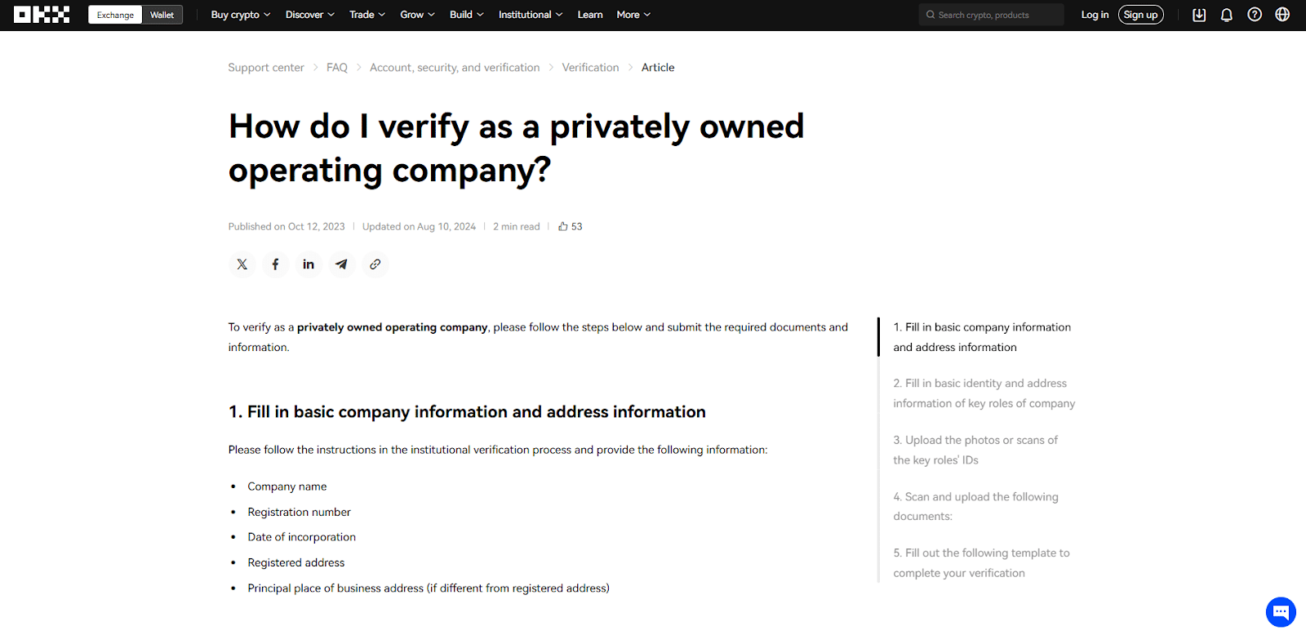This screenshot has width=1306, height=635.
Task: Open the support chat bubble button
Action: click(1281, 611)
